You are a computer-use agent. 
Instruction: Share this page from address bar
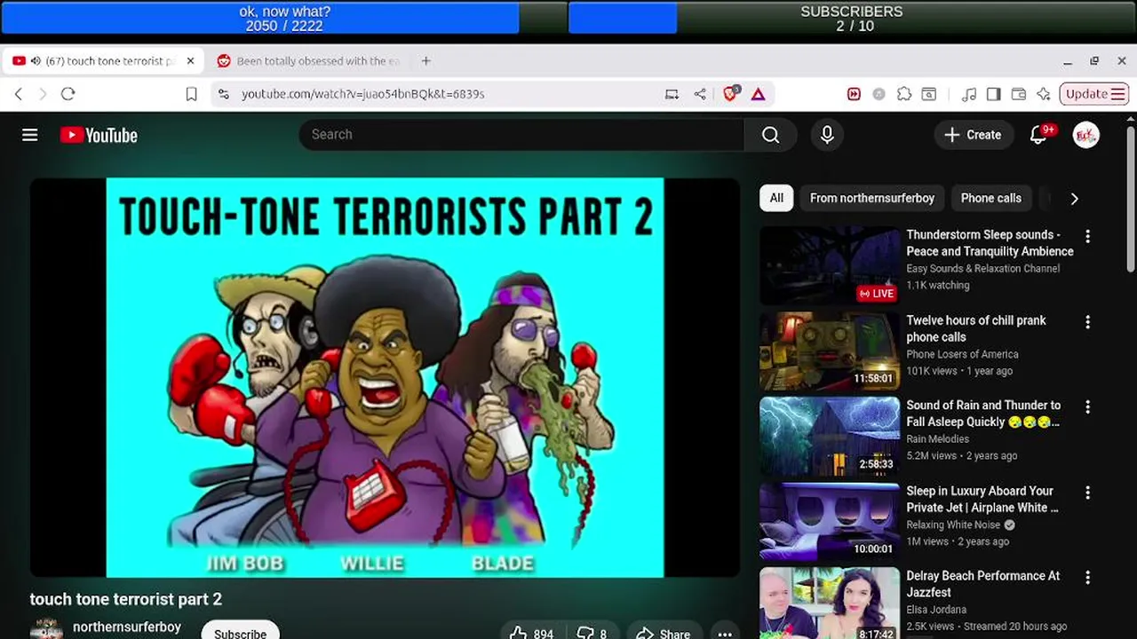pos(700,94)
